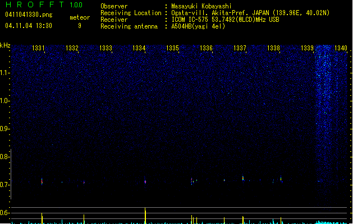Click the kHz axis unit label
Viewport: 353px width, 224px height.
[5, 45]
